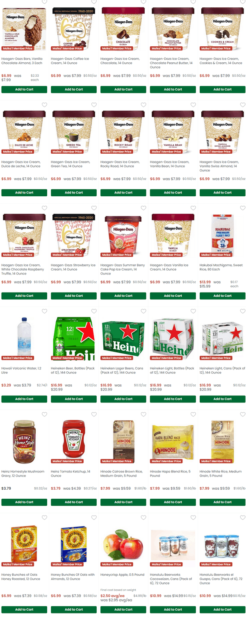The width and height of the screenshot is (246, 618).
Task: Save Hakubai Mochigome sweet rice to favorites
Action: click(x=243, y=208)
